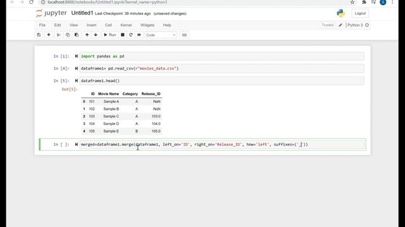The height and width of the screenshot is (227, 405).
Task: Rename notebook by clicking Untitled1 title
Action: click(82, 13)
